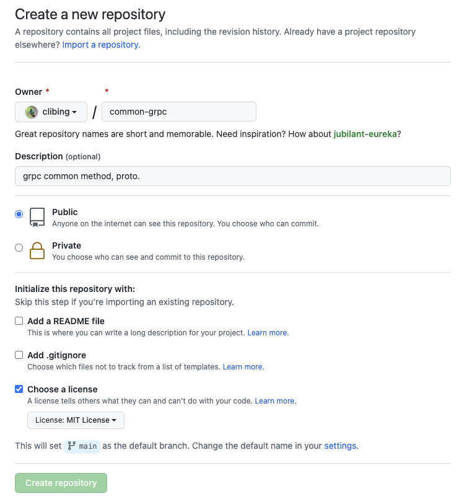Click Learn more next to license description
This screenshot has width=467, height=499.
click(276, 401)
